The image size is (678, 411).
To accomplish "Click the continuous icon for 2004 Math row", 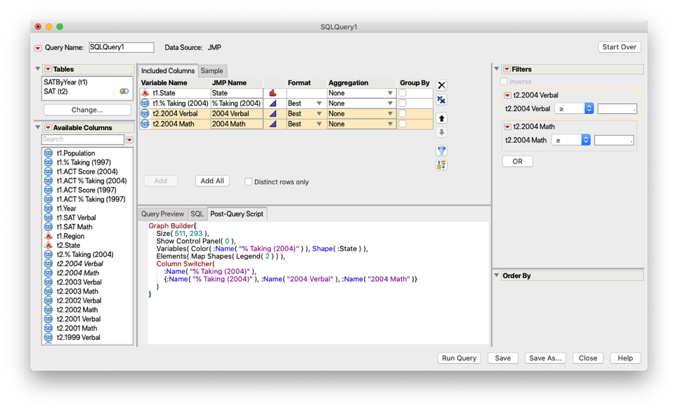I will click(x=273, y=124).
